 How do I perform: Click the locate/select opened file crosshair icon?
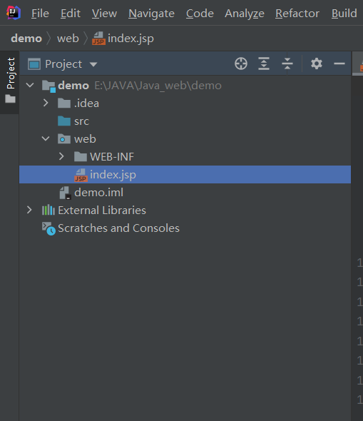(240, 64)
